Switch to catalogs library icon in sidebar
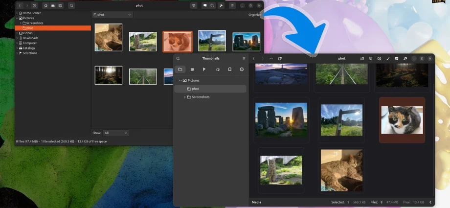450x208 pixels. (192, 69)
